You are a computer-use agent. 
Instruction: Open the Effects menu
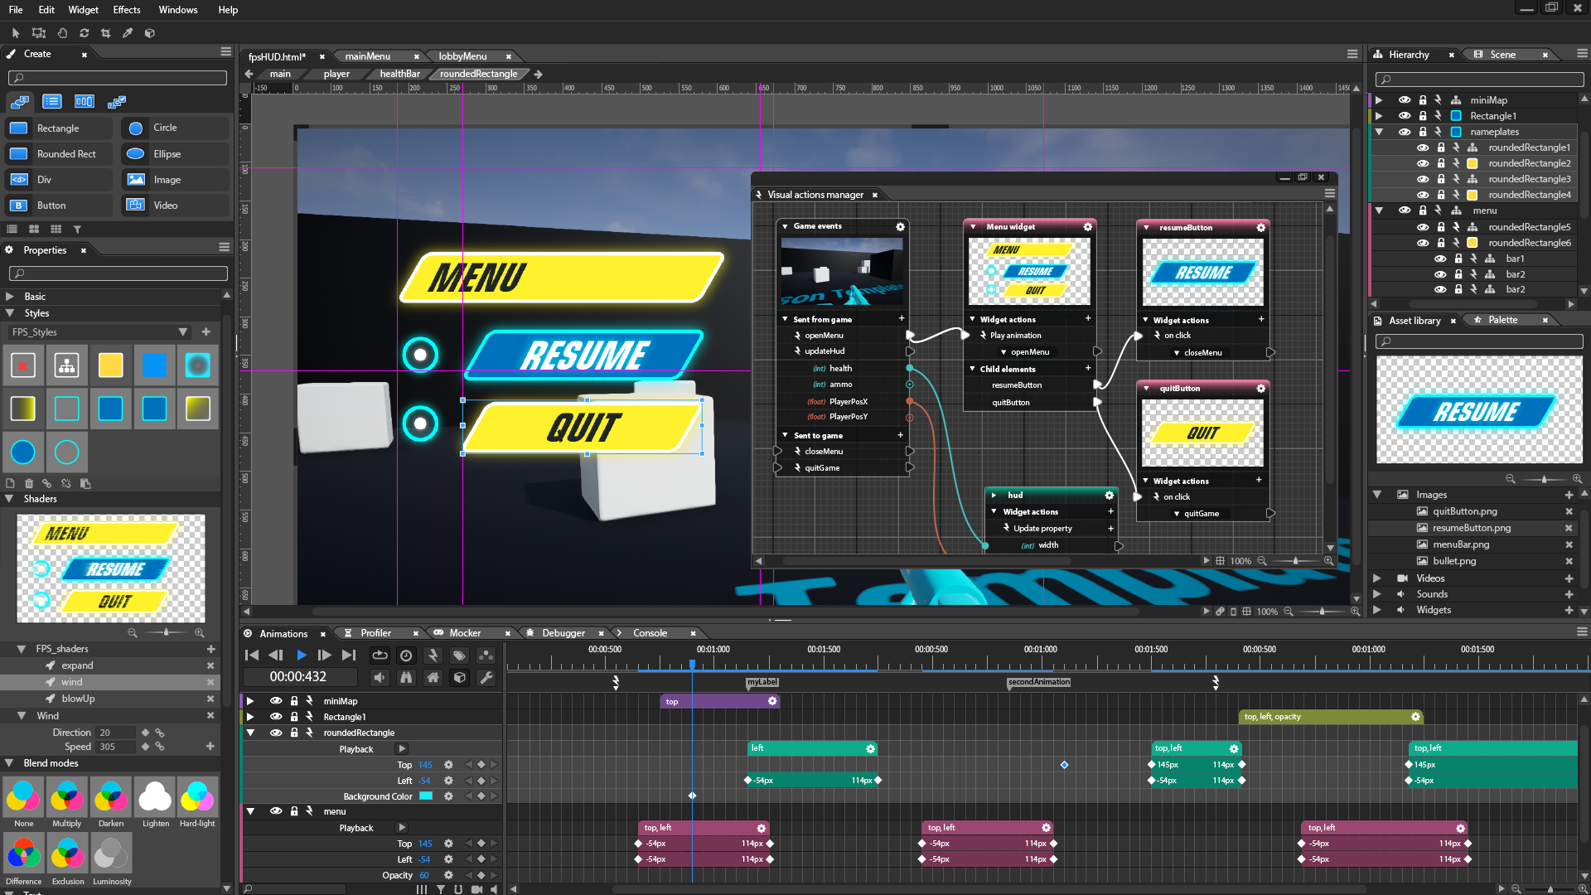coord(127,10)
